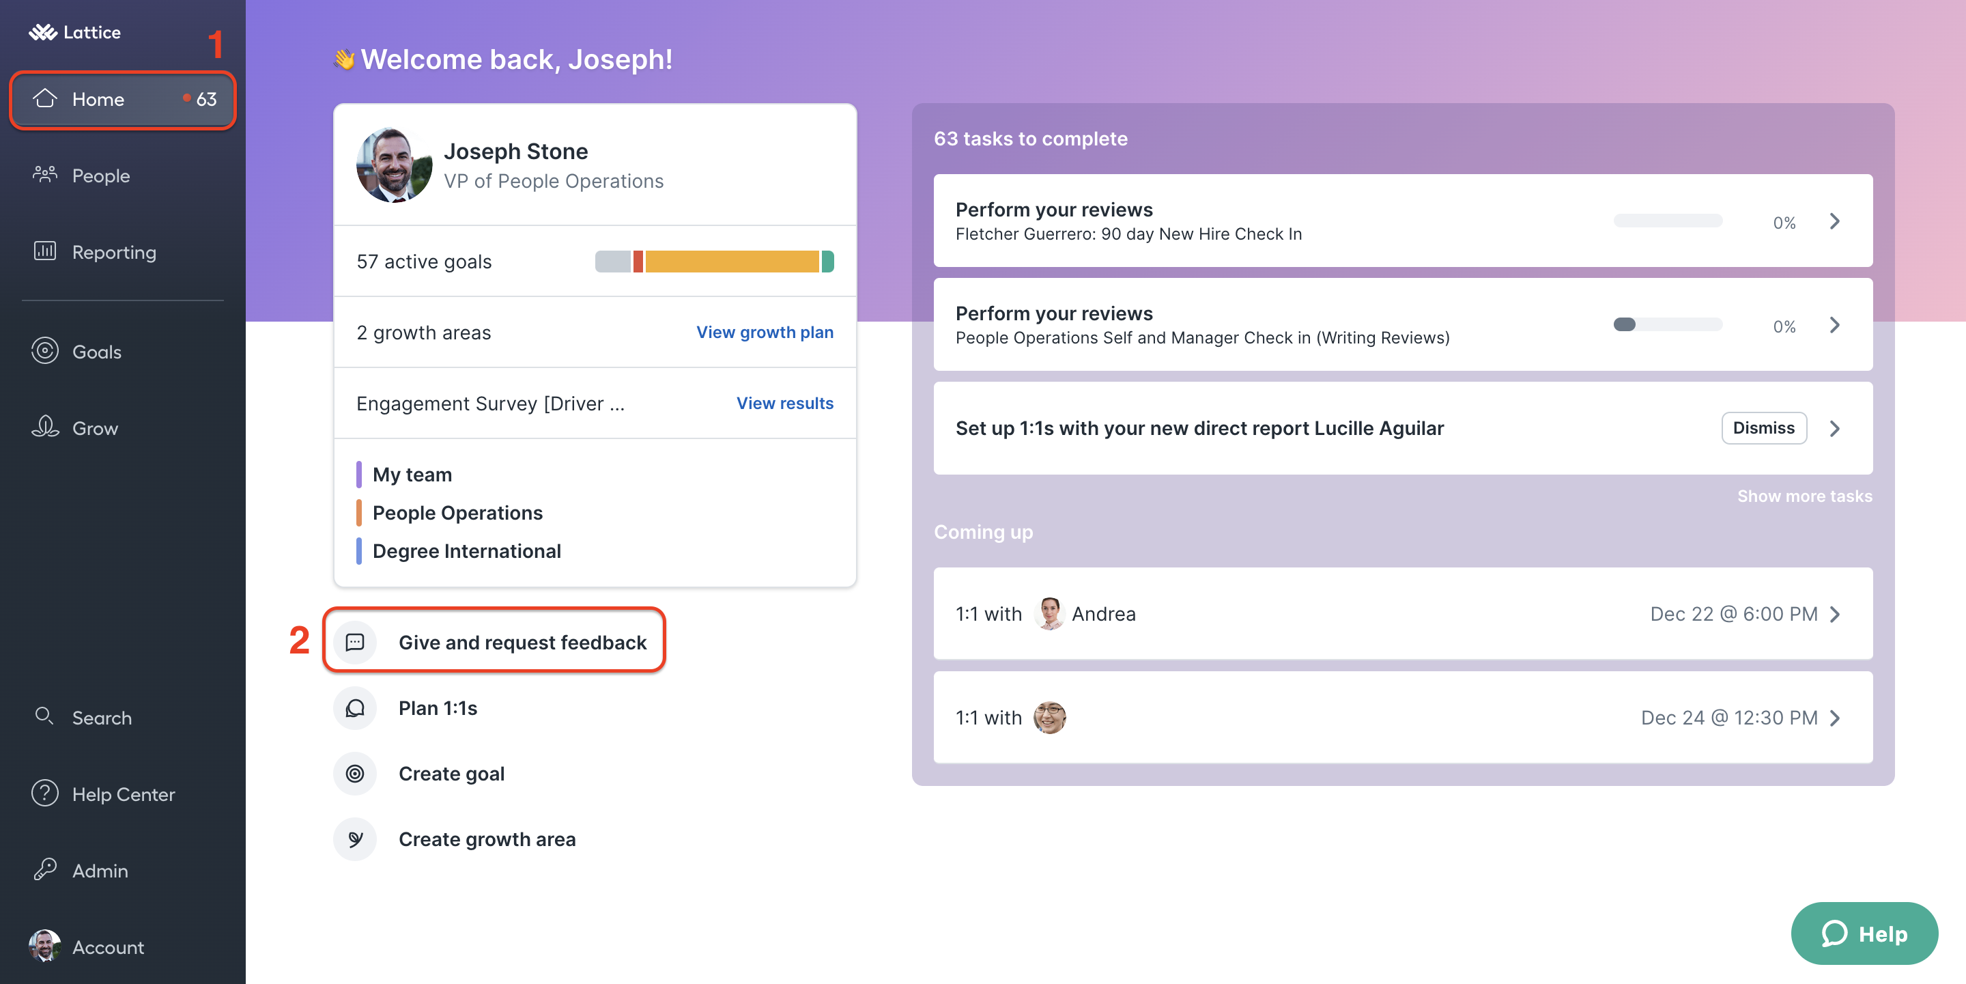Dismiss the Lucille Aguilar 1:1 task

coord(1763,427)
